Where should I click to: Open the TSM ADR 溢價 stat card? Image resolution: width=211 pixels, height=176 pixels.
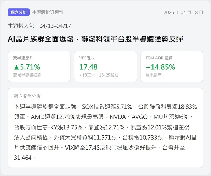coord(172,66)
